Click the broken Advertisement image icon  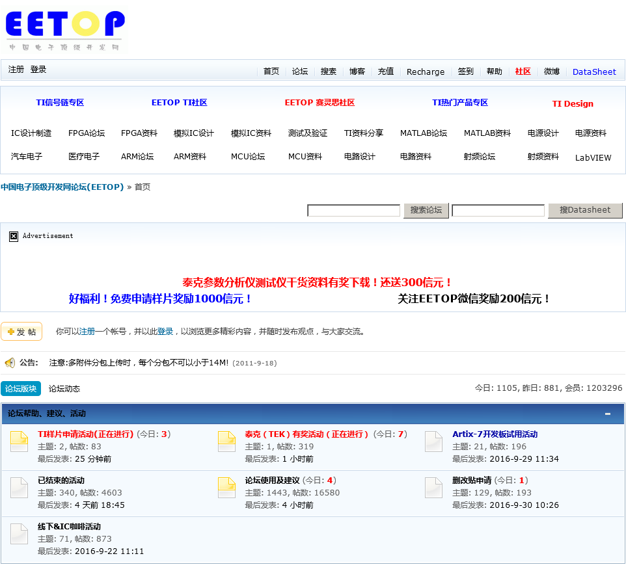point(14,237)
